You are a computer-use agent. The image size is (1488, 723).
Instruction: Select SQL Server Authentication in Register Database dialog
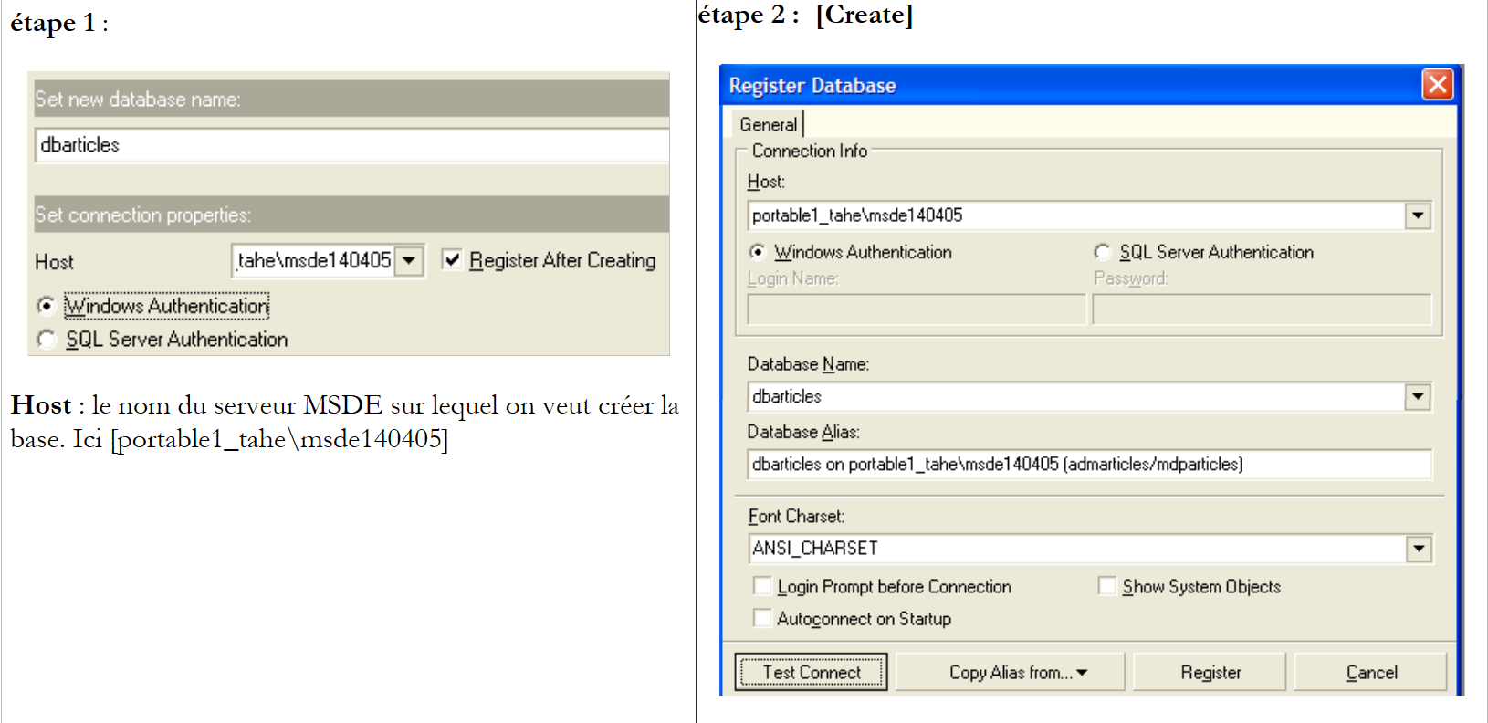[1102, 252]
